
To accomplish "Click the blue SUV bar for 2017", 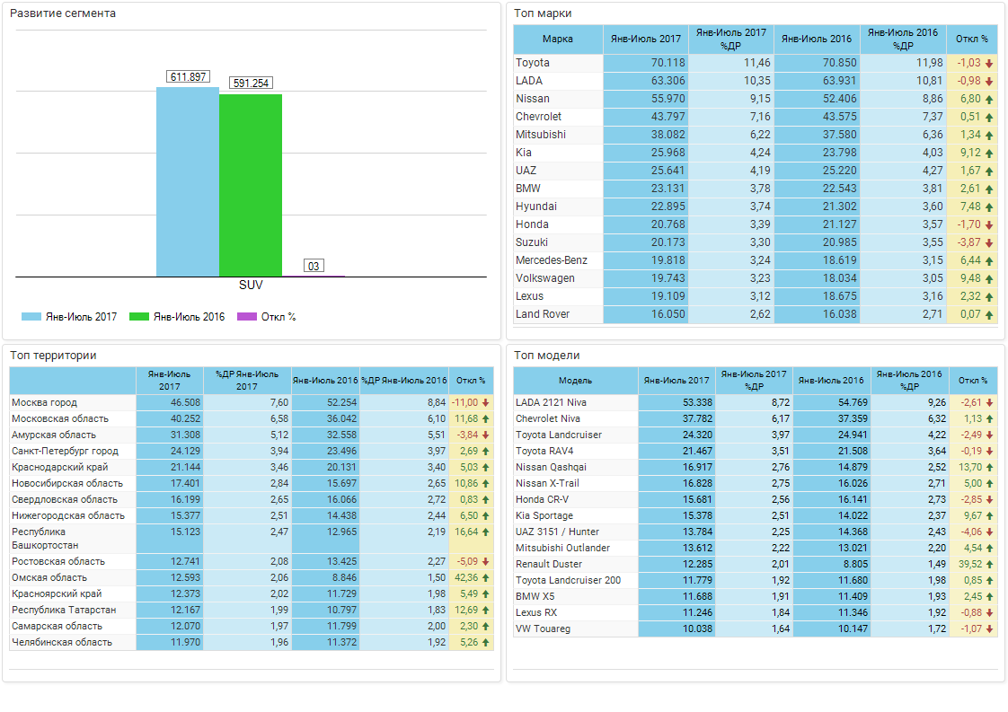I will pos(188,182).
